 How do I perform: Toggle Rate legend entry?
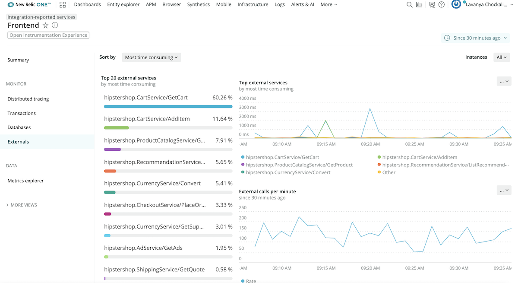(249, 281)
